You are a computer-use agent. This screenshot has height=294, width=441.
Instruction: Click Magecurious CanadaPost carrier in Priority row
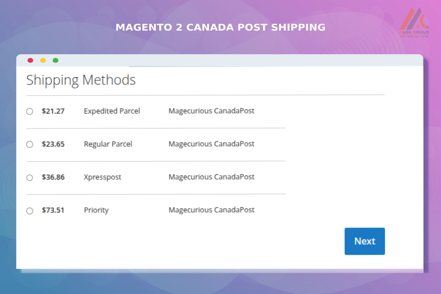click(211, 210)
